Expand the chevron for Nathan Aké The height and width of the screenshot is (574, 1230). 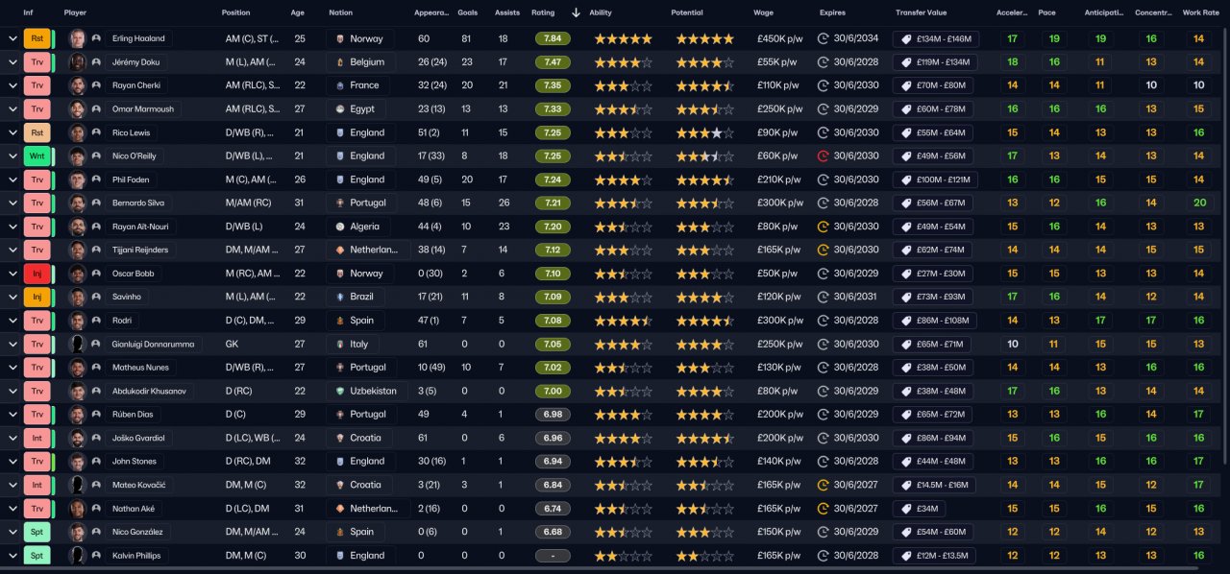[x=12, y=508]
